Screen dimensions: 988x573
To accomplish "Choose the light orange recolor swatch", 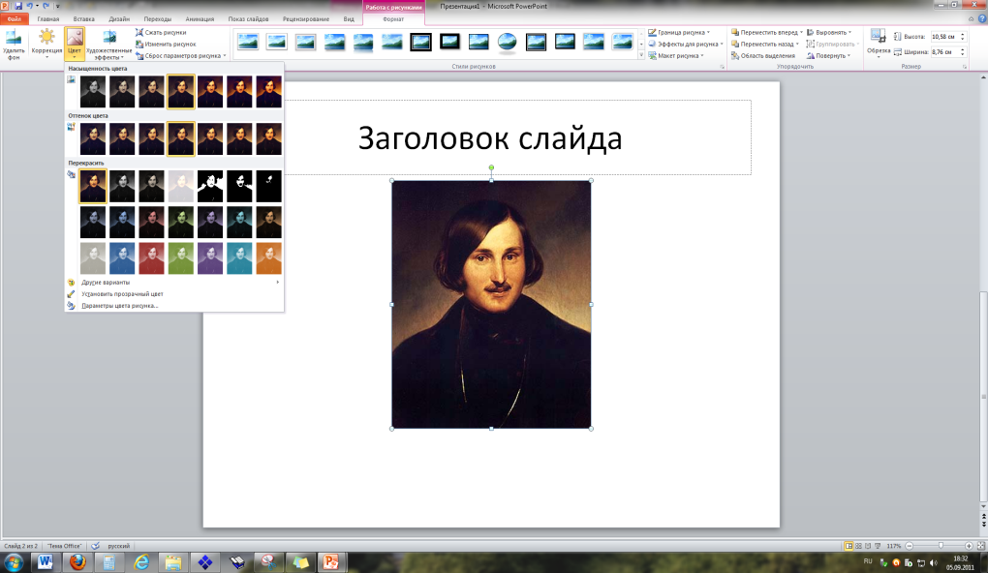I will (x=268, y=258).
